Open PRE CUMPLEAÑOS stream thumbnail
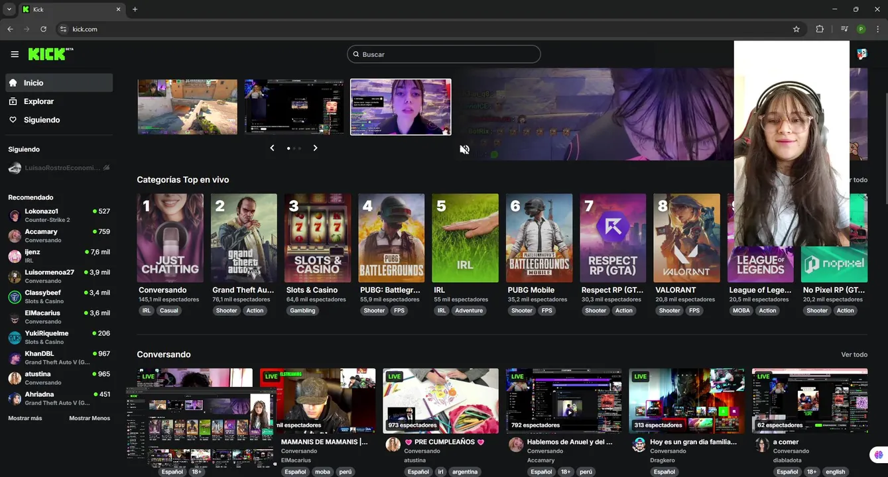This screenshot has width=888, height=477. [x=440, y=400]
